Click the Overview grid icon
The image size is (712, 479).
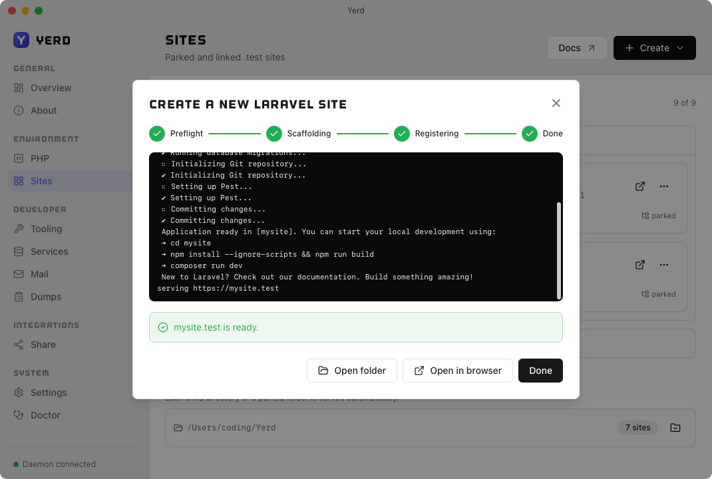click(x=19, y=88)
